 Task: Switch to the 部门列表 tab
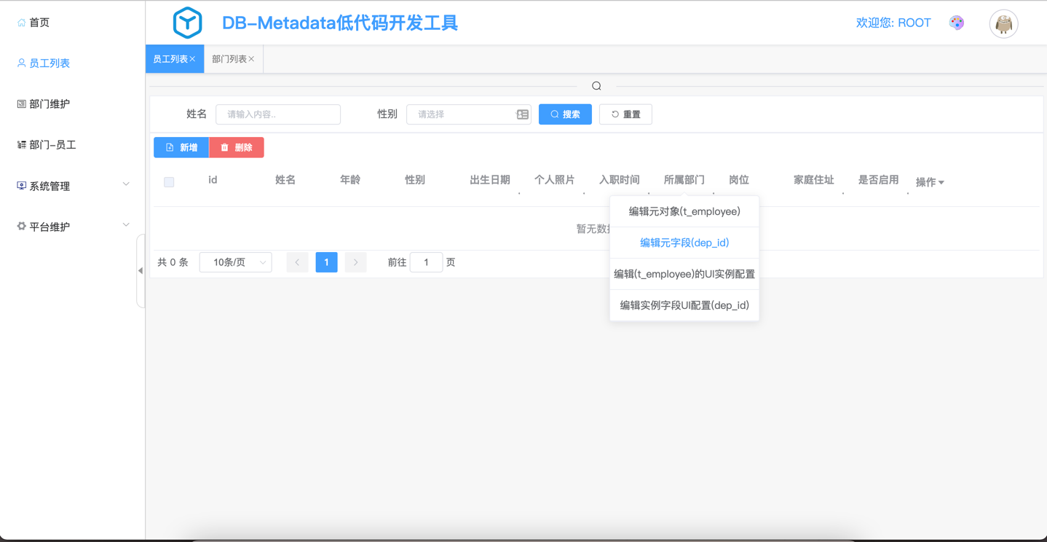[x=229, y=59]
